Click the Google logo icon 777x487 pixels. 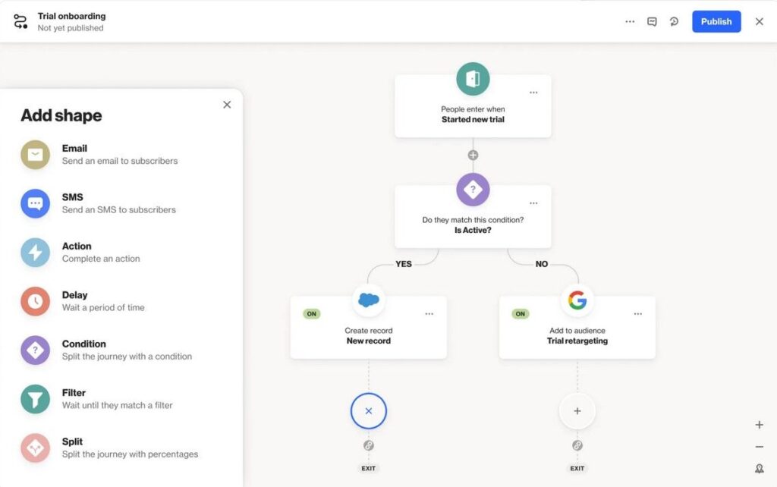577,300
